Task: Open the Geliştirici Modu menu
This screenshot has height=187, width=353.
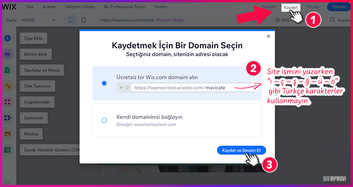Action: (x=80, y=7)
